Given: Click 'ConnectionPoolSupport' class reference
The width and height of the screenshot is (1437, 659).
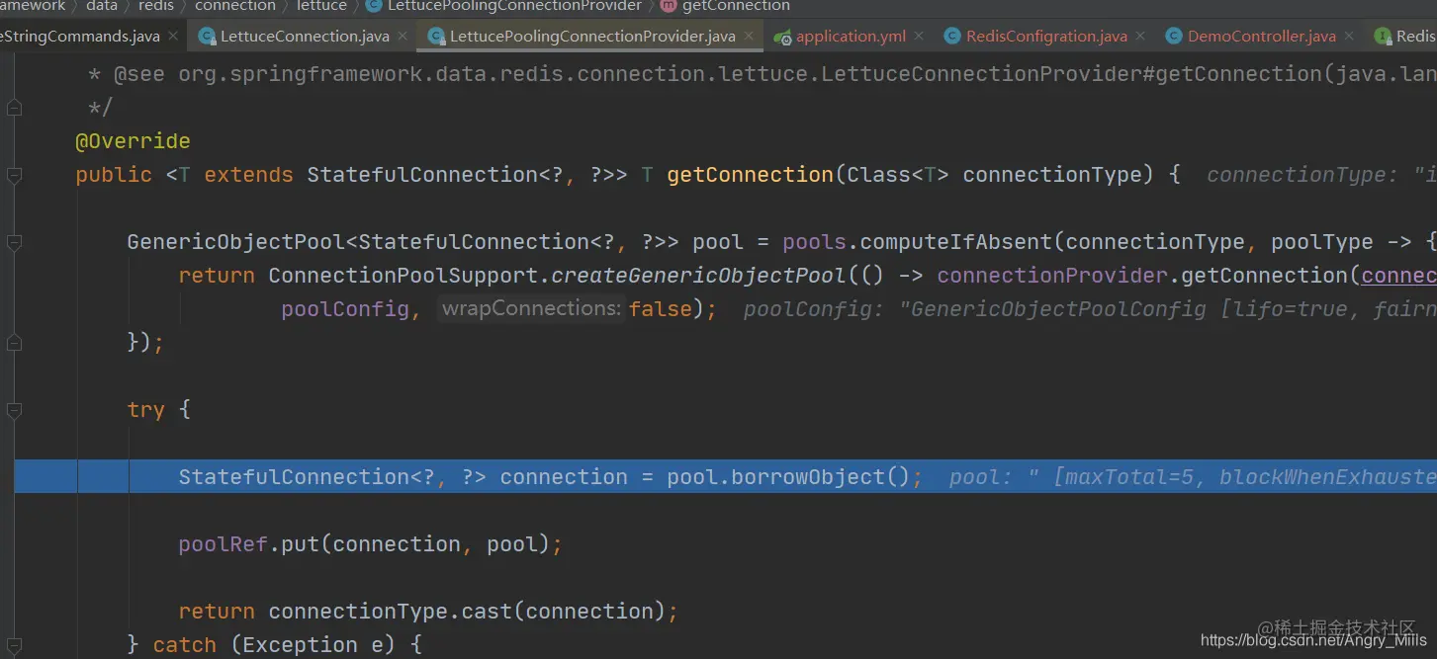Looking at the screenshot, I should point(403,276).
